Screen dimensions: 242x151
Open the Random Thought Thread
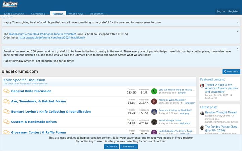[221, 112]
